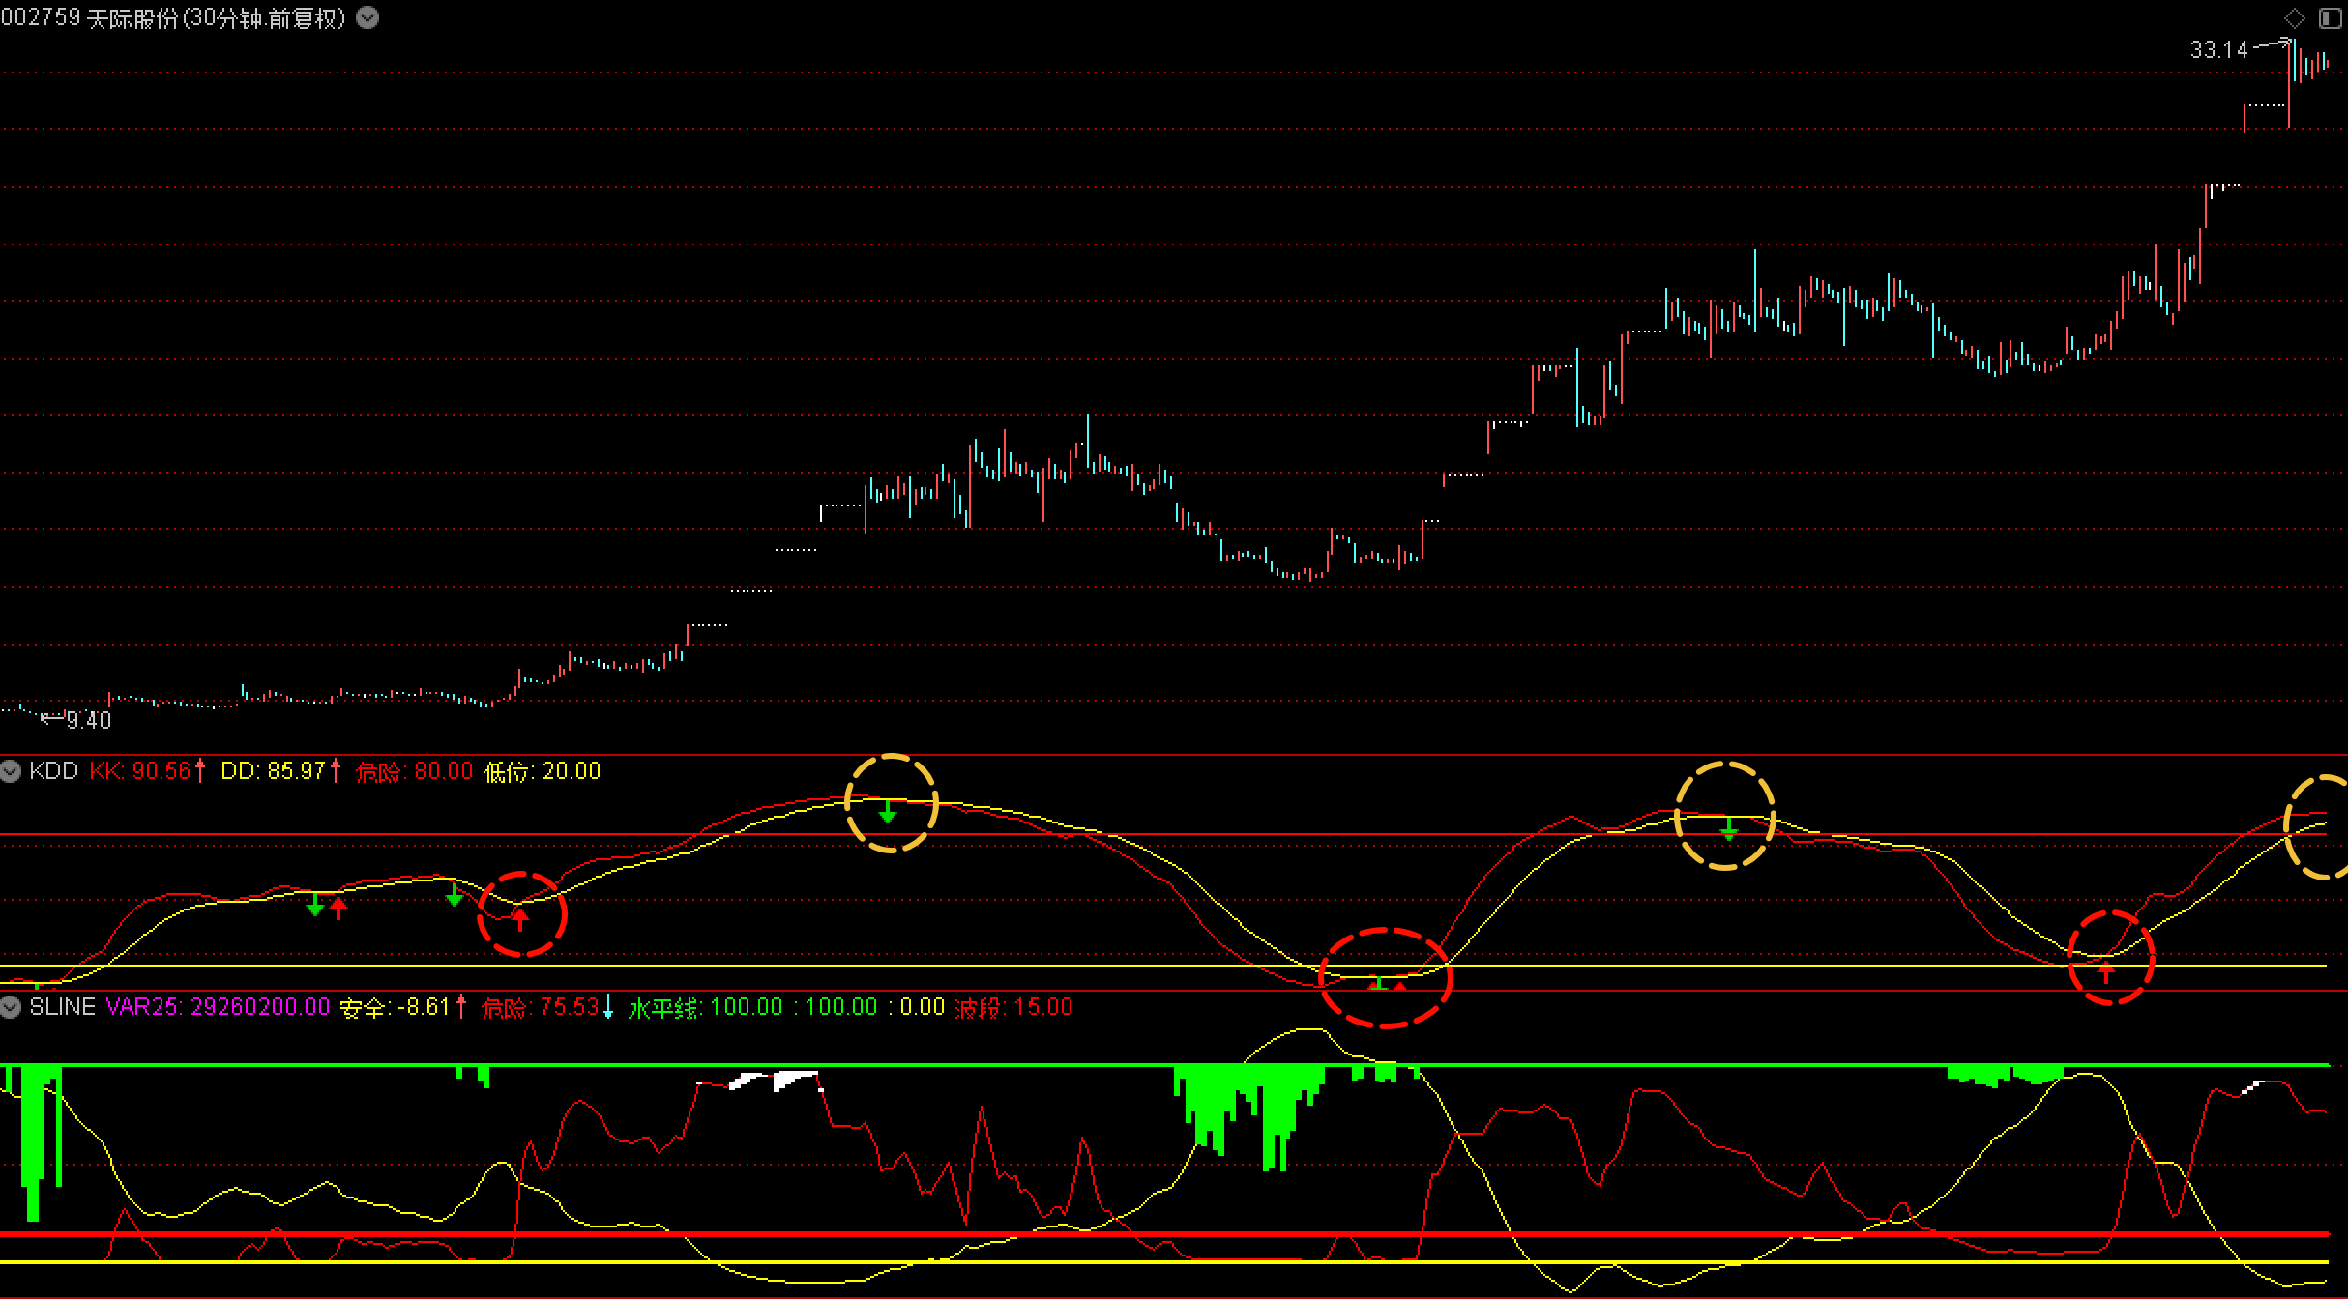Click red up arrow in rightmost red circle
2348x1299 pixels.
[2106, 970]
